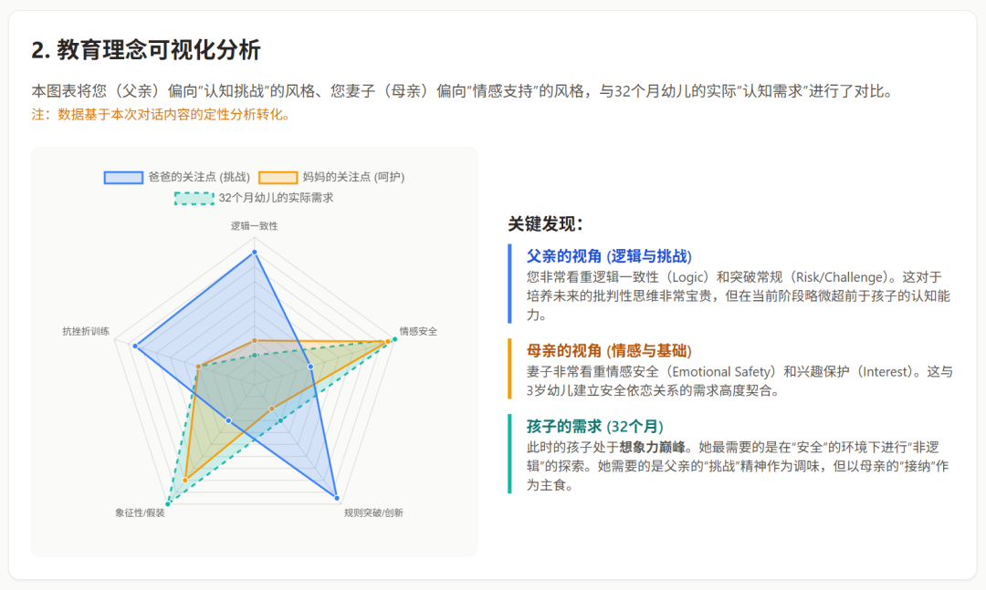
Task: Click the 规则突破/创新 axis label
Action: 373,512
